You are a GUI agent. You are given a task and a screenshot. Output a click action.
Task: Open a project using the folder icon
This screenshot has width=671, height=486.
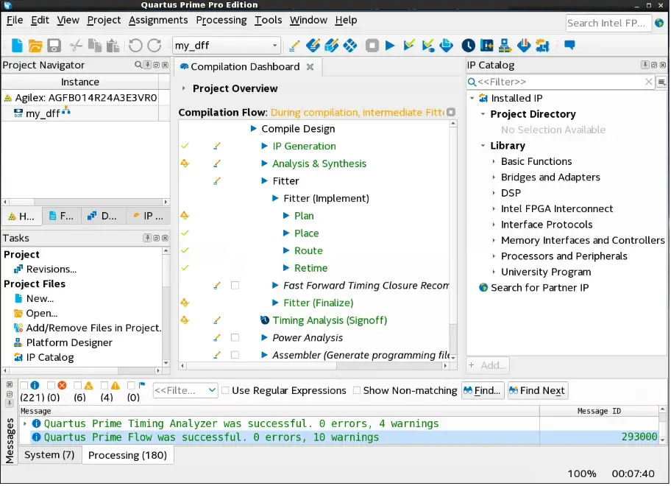(35, 45)
